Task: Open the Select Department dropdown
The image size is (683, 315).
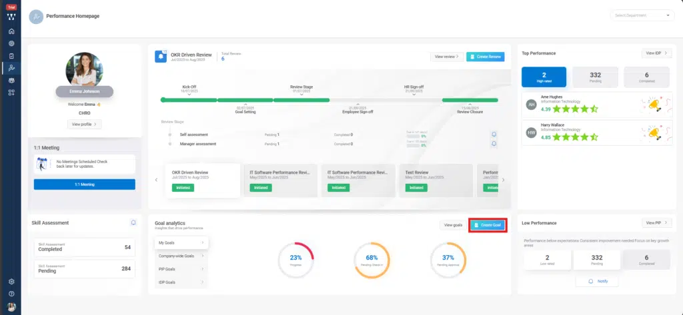Action: (x=642, y=15)
